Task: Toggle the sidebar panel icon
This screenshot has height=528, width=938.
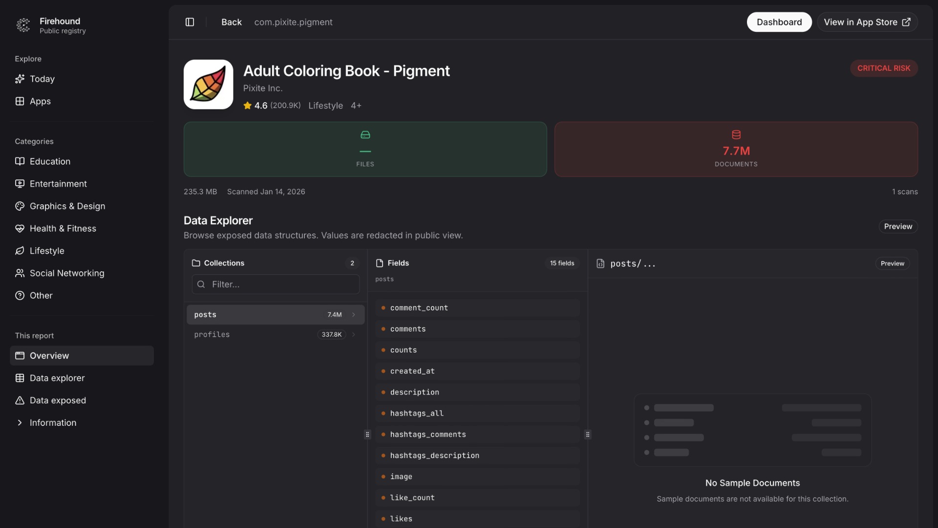Action: pyautogui.click(x=190, y=22)
